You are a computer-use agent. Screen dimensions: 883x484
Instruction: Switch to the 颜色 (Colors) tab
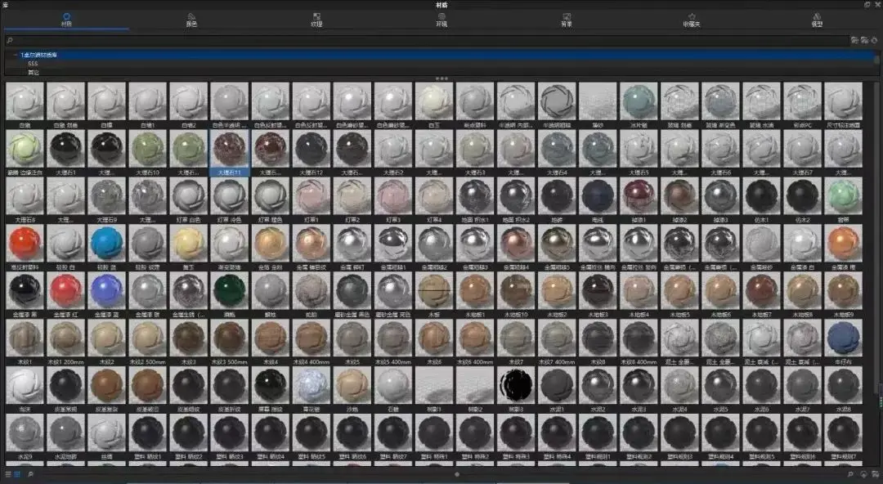(191, 20)
